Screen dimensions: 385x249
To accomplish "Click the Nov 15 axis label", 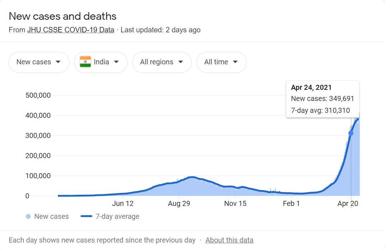I will point(235,204).
